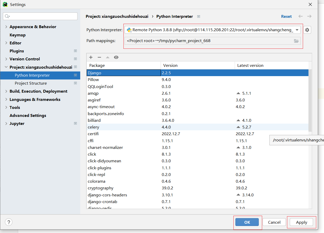The image size is (324, 233).
Task: Open the Python Interpreter dropdown arrow
Action: (297, 30)
